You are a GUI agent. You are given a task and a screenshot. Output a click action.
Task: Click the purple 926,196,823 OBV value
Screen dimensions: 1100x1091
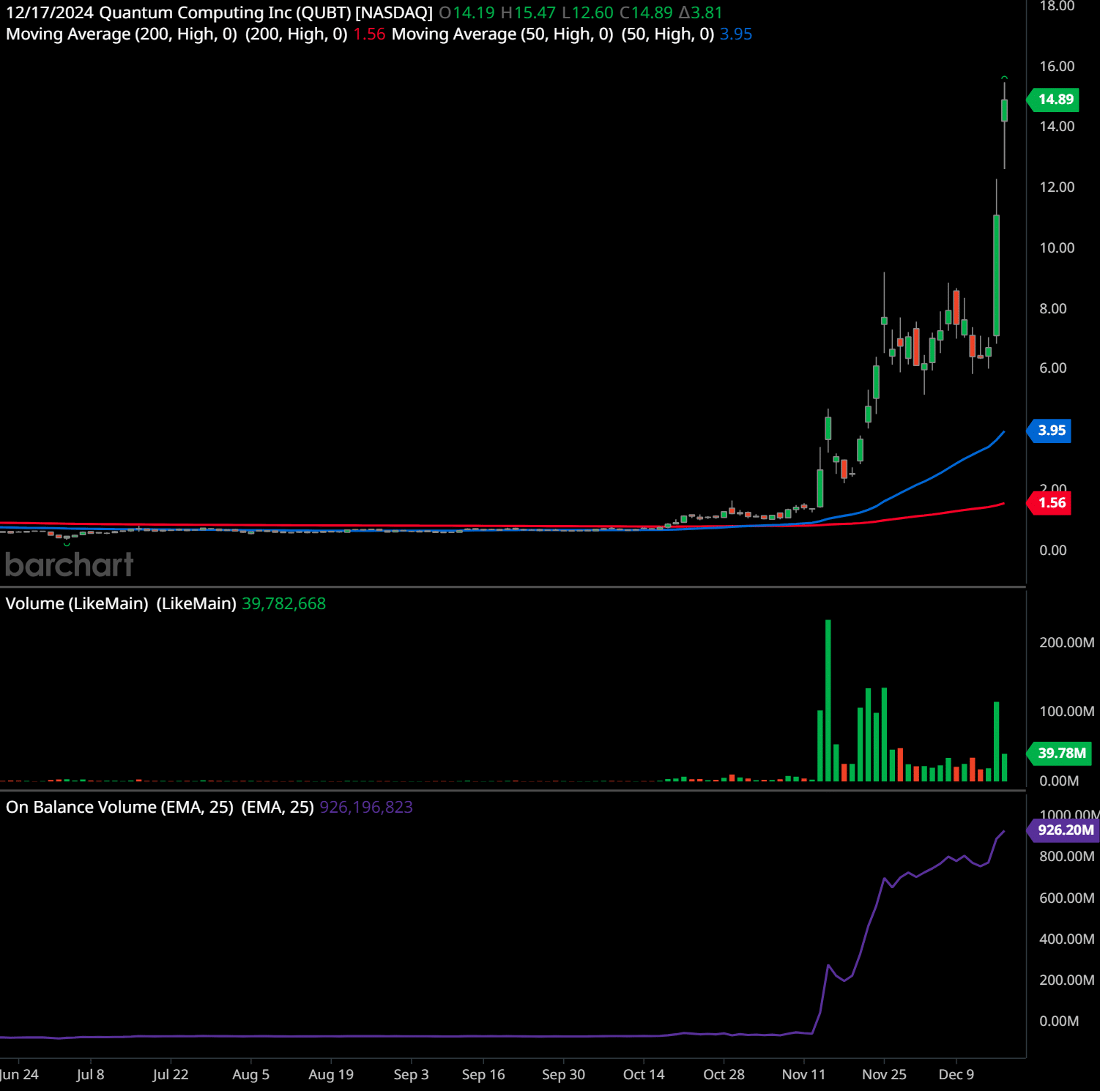pyautogui.click(x=366, y=808)
